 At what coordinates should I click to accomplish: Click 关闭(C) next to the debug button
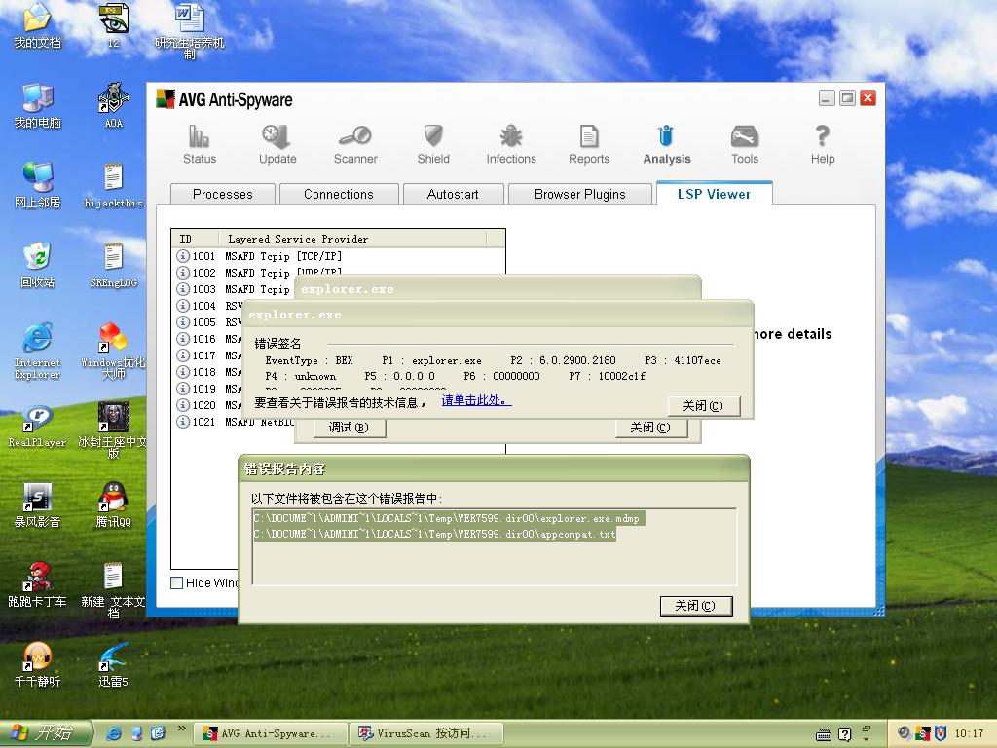(650, 428)
